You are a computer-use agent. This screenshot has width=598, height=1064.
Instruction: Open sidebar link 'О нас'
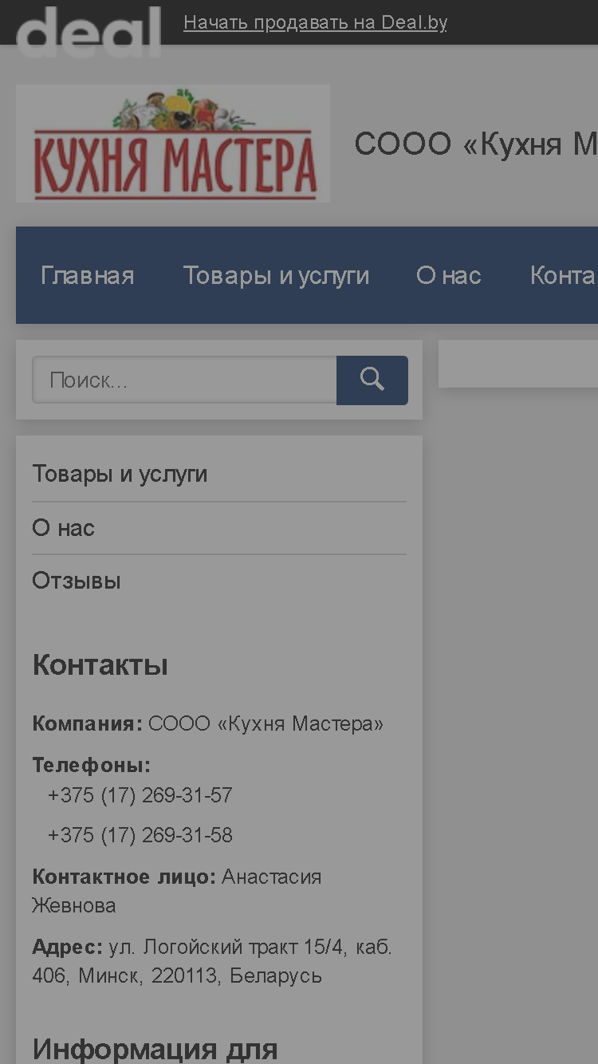(63, 528)
